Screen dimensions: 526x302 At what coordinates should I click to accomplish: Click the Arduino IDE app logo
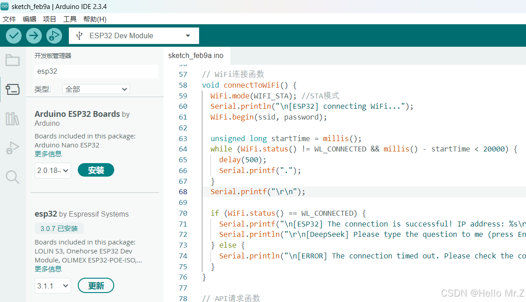[4, 6]
